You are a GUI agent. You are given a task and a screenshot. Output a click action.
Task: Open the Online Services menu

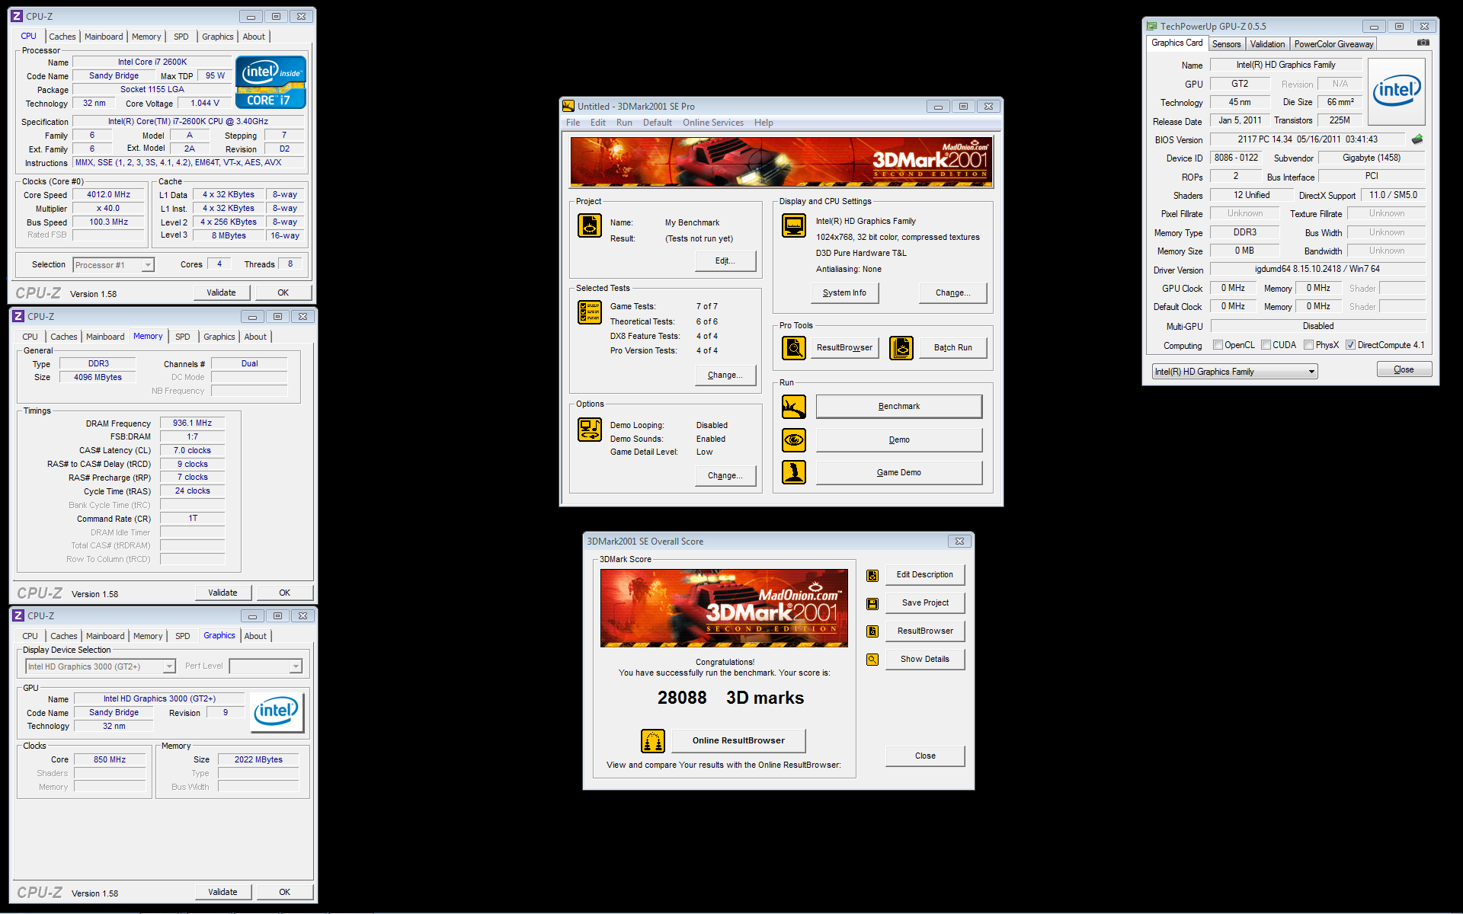pos(713,123)
